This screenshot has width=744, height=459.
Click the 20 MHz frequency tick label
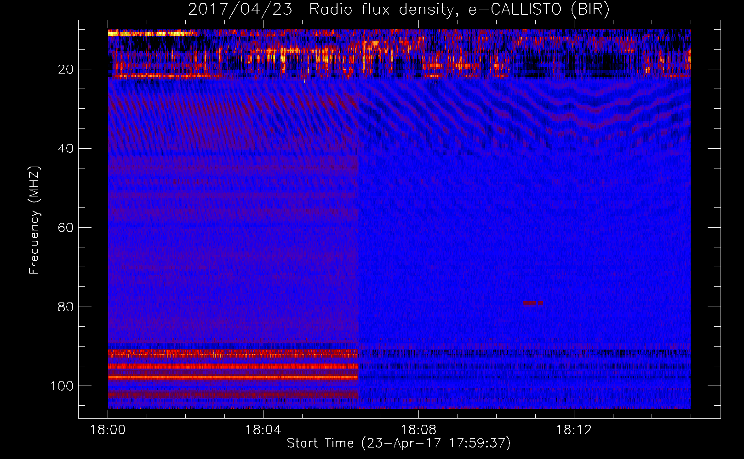66,69
